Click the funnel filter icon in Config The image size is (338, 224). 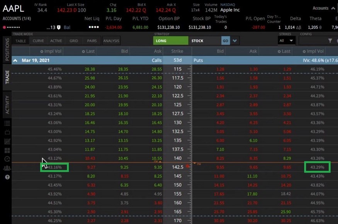tap(330, 41)
